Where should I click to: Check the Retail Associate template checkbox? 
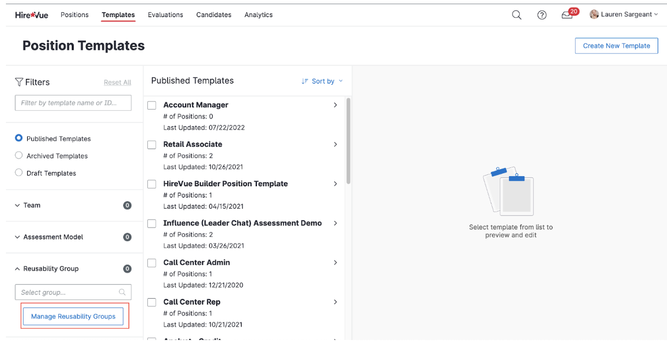(x=152, y=145)
